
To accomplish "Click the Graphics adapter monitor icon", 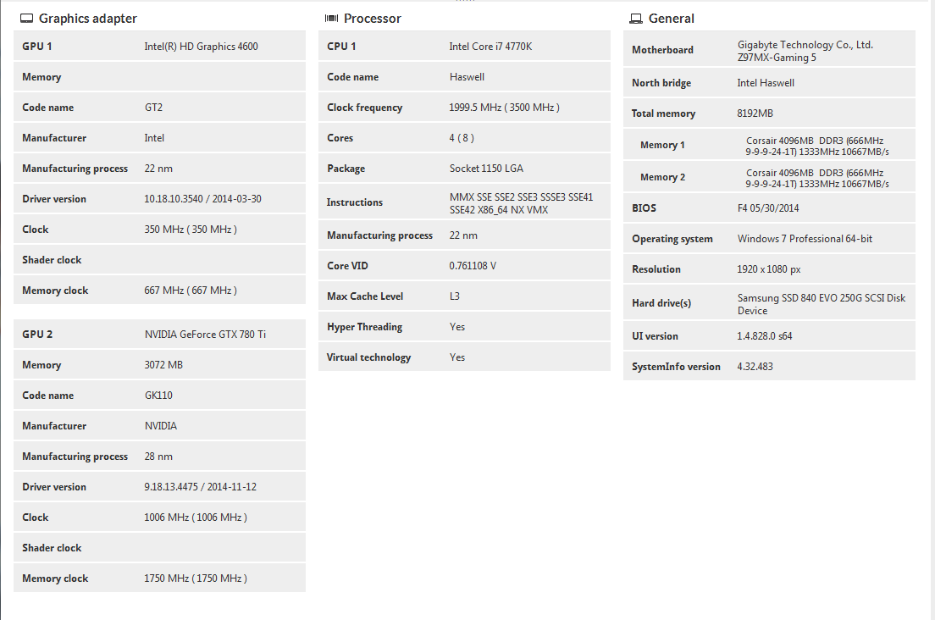I will click(x=26, y=19).
